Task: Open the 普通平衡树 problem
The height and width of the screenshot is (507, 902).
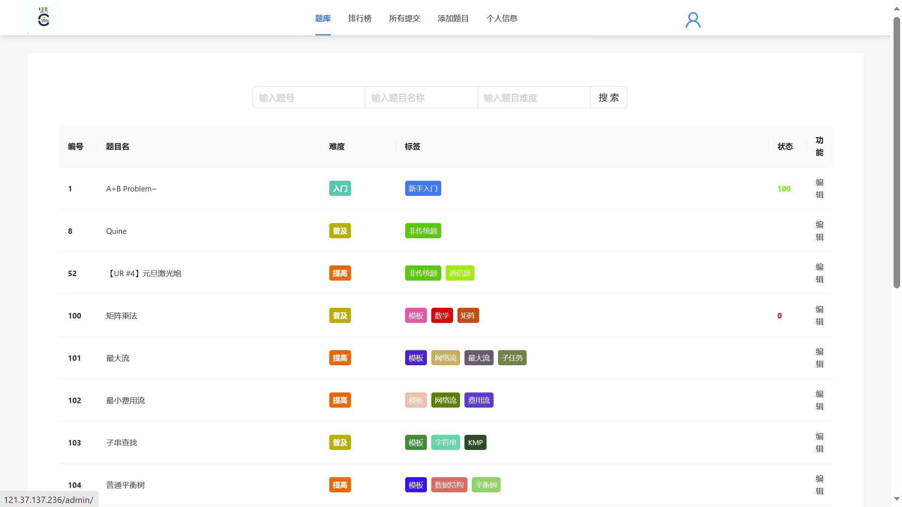Action: (126, 485)
